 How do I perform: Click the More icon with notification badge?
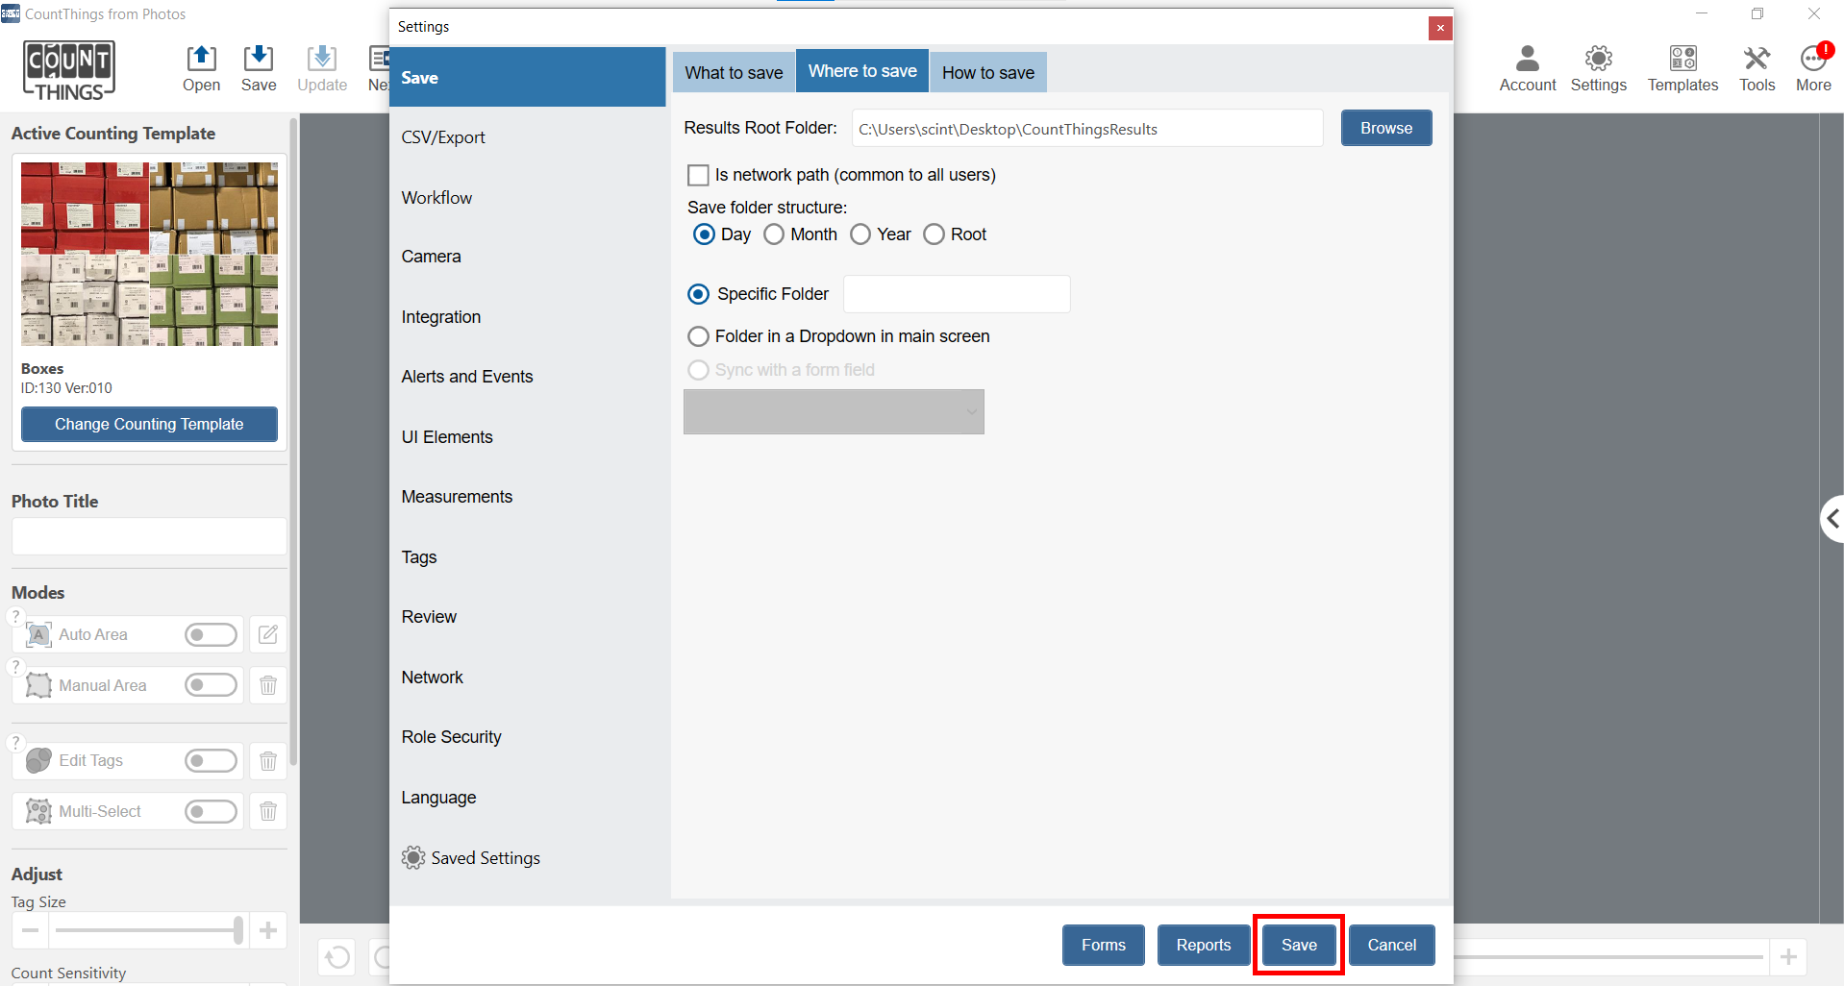coord(1813,68)
